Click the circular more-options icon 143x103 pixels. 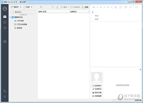[136, 7]
